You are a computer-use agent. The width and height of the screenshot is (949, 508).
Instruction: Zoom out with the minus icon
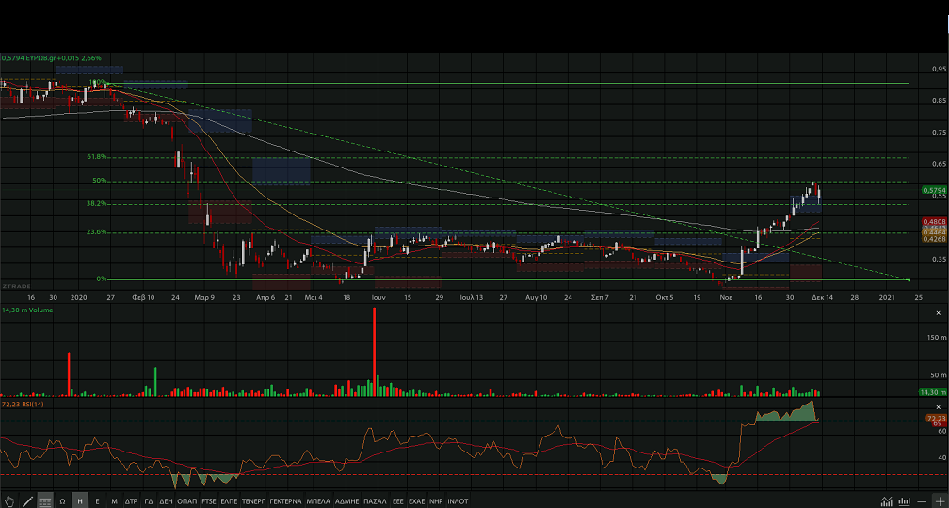click(x=921, y=501)
